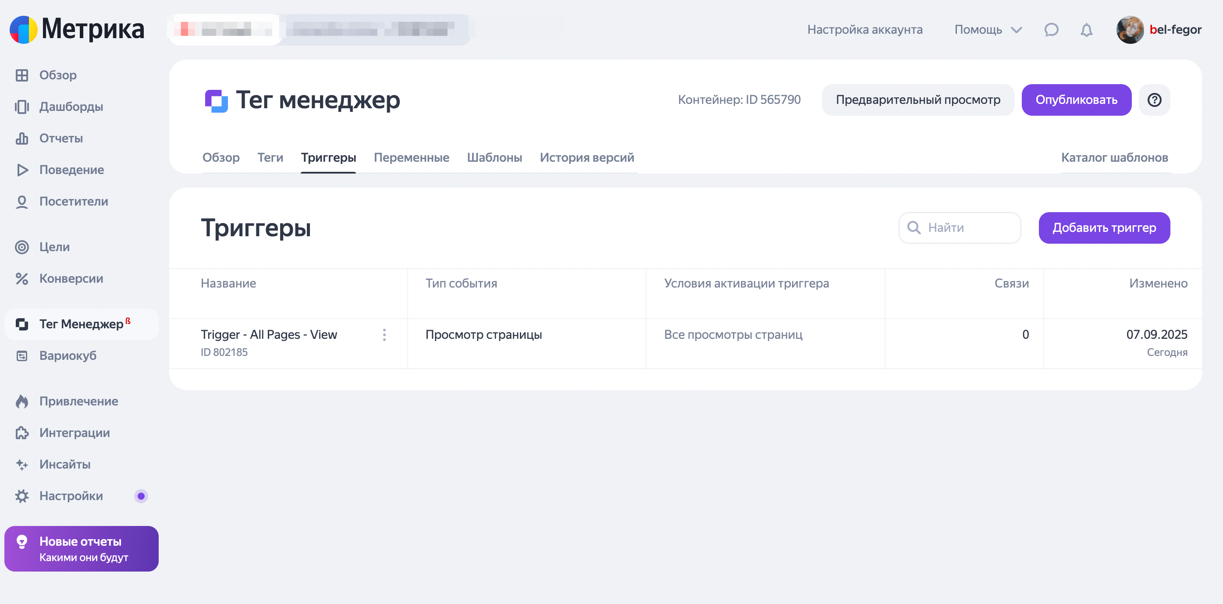Click the Привлечение flame icon in sidebar
The height and width of the screenshot is (604, 1223).
point(22,401)
